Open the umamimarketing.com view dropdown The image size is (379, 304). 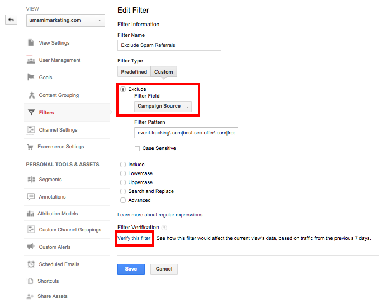pos(65,20)
